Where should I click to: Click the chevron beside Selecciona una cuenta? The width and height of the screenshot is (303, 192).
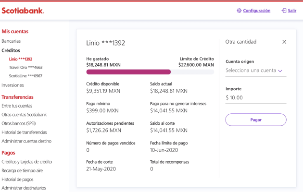point(280,71)
